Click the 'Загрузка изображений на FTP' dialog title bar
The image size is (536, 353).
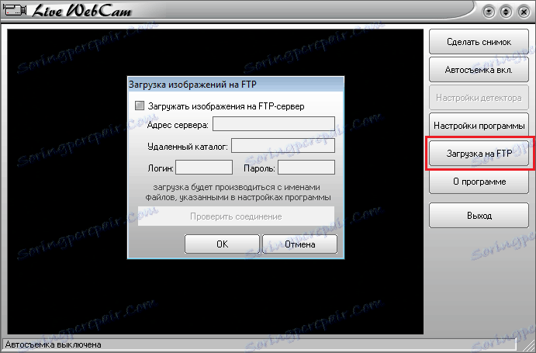coord(236,84)
